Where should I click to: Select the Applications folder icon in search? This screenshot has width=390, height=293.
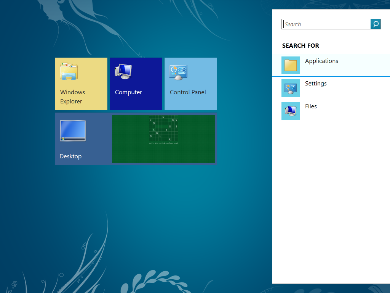291,65
